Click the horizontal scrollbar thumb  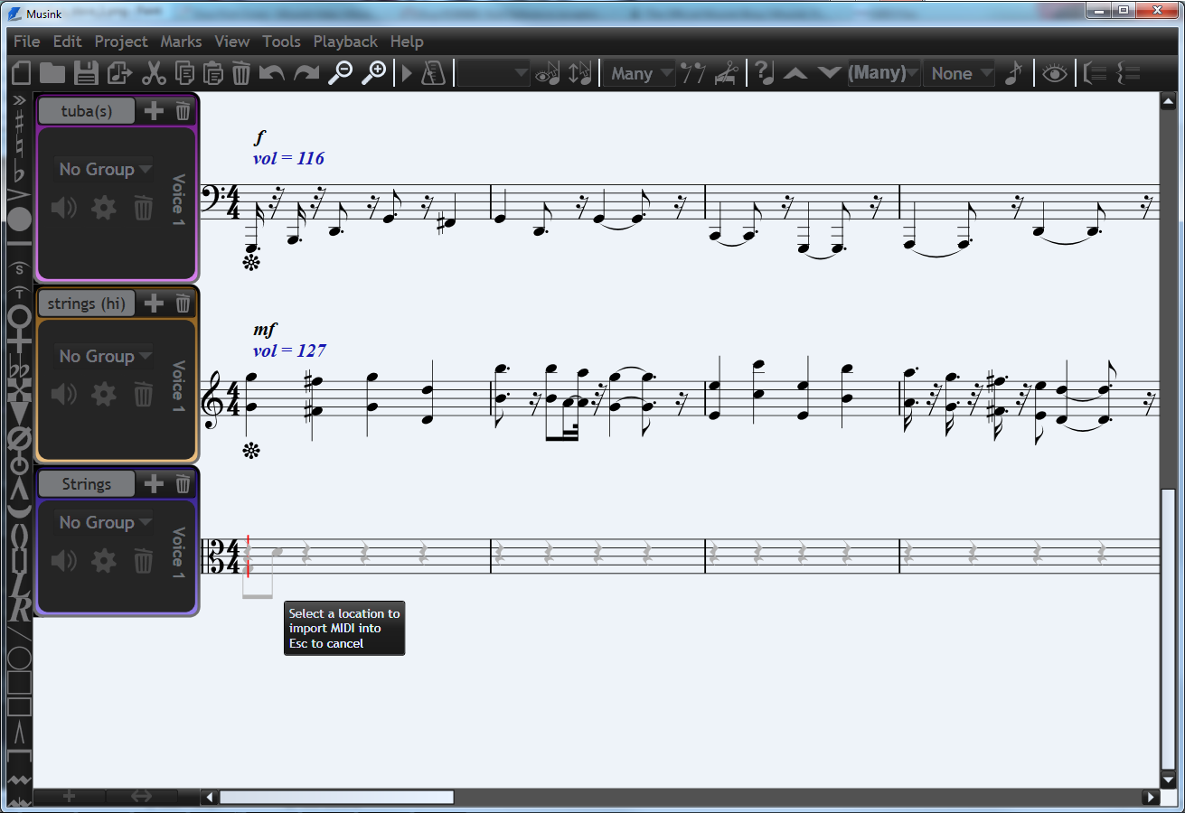point(336,797)
